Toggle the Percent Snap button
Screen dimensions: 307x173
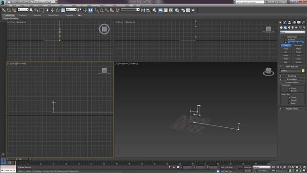point(106,10)
